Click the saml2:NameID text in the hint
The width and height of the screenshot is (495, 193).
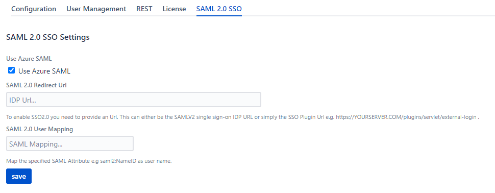tap(119, 161)
